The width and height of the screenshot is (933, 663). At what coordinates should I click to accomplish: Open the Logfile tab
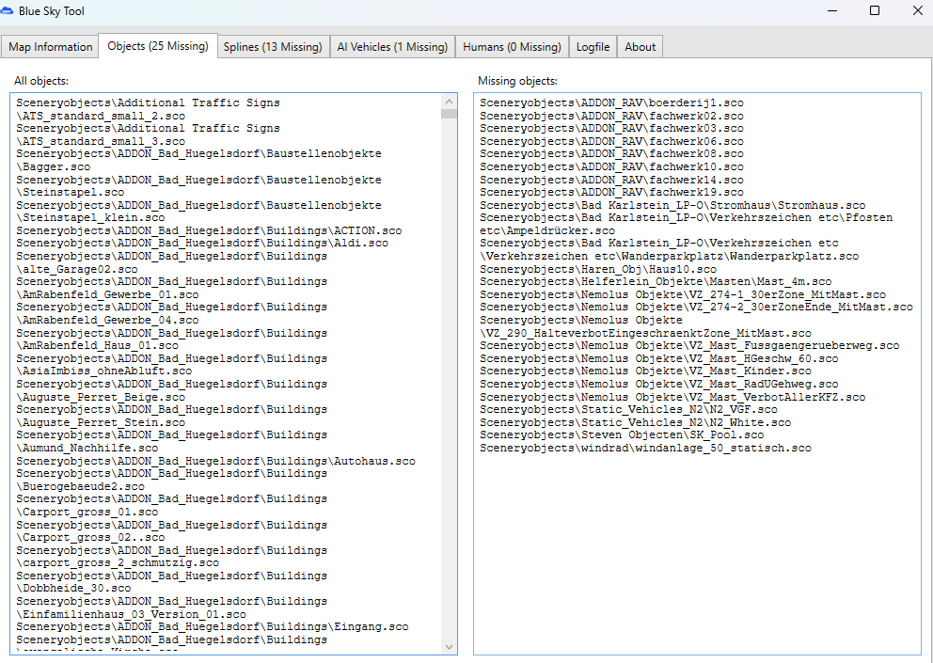pos(593,47)
